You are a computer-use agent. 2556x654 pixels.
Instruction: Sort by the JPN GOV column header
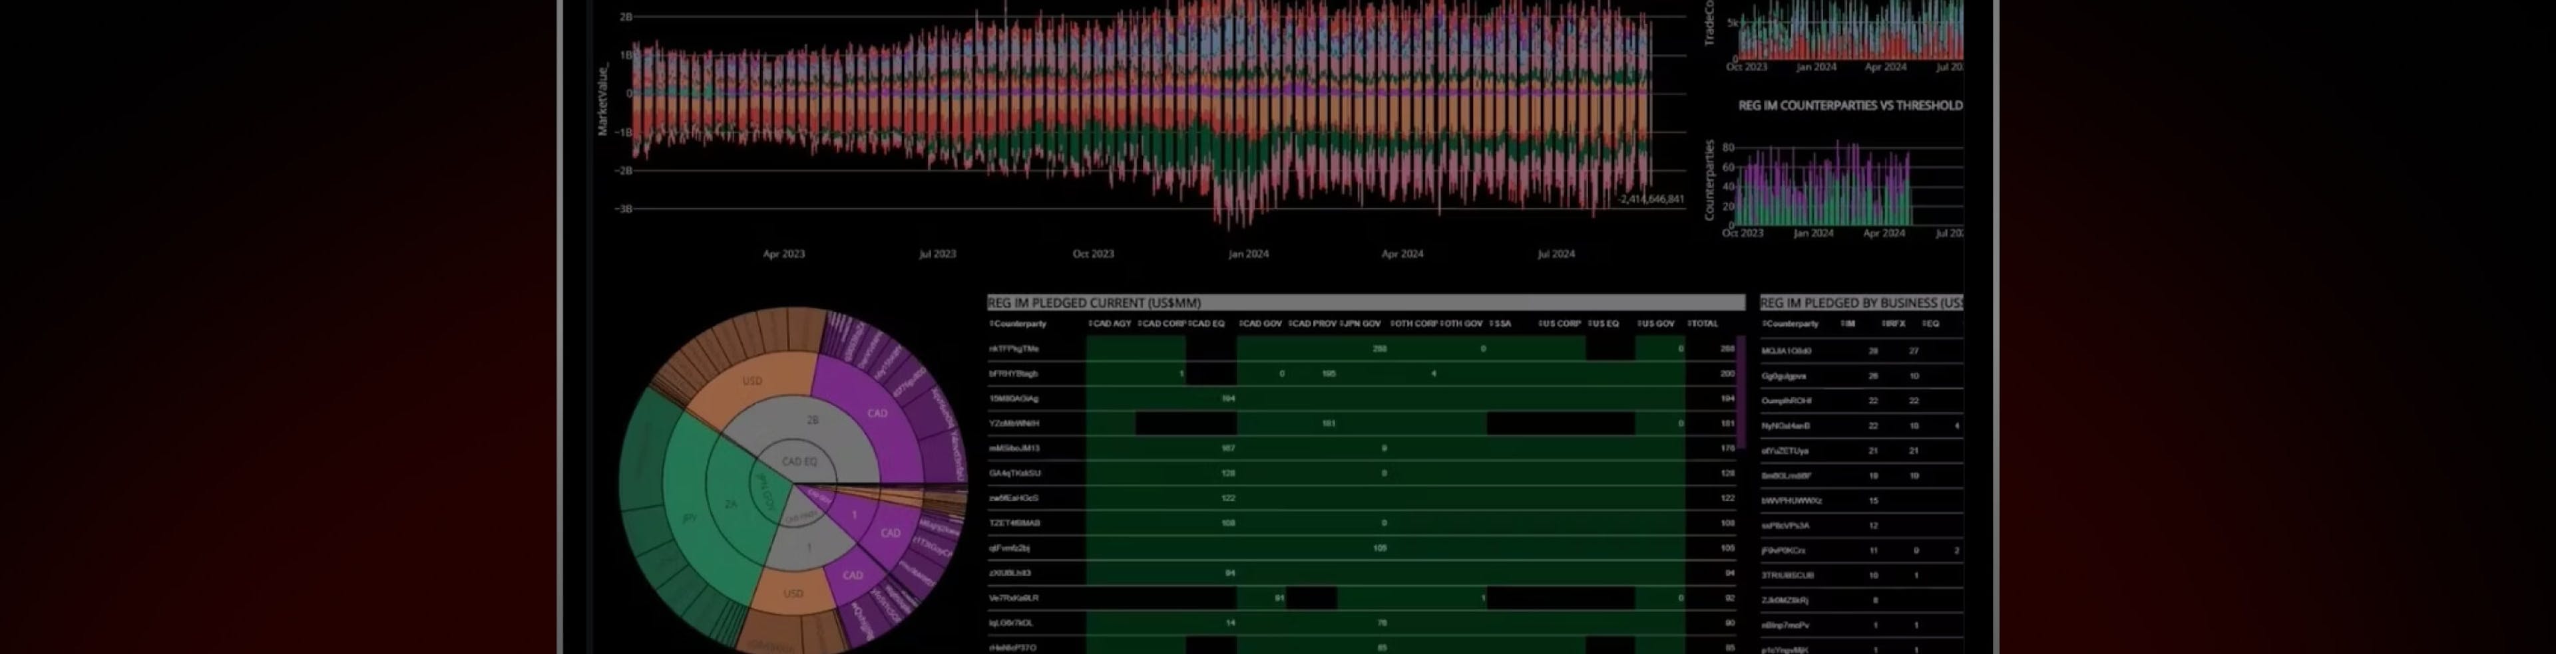[1359, 324]
